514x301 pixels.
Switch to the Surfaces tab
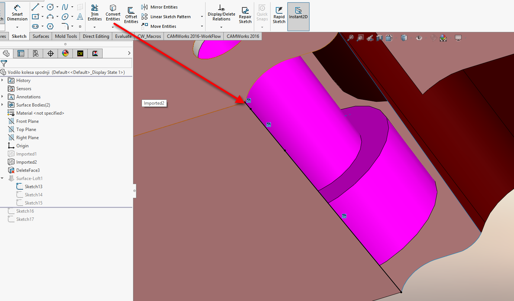41,36
